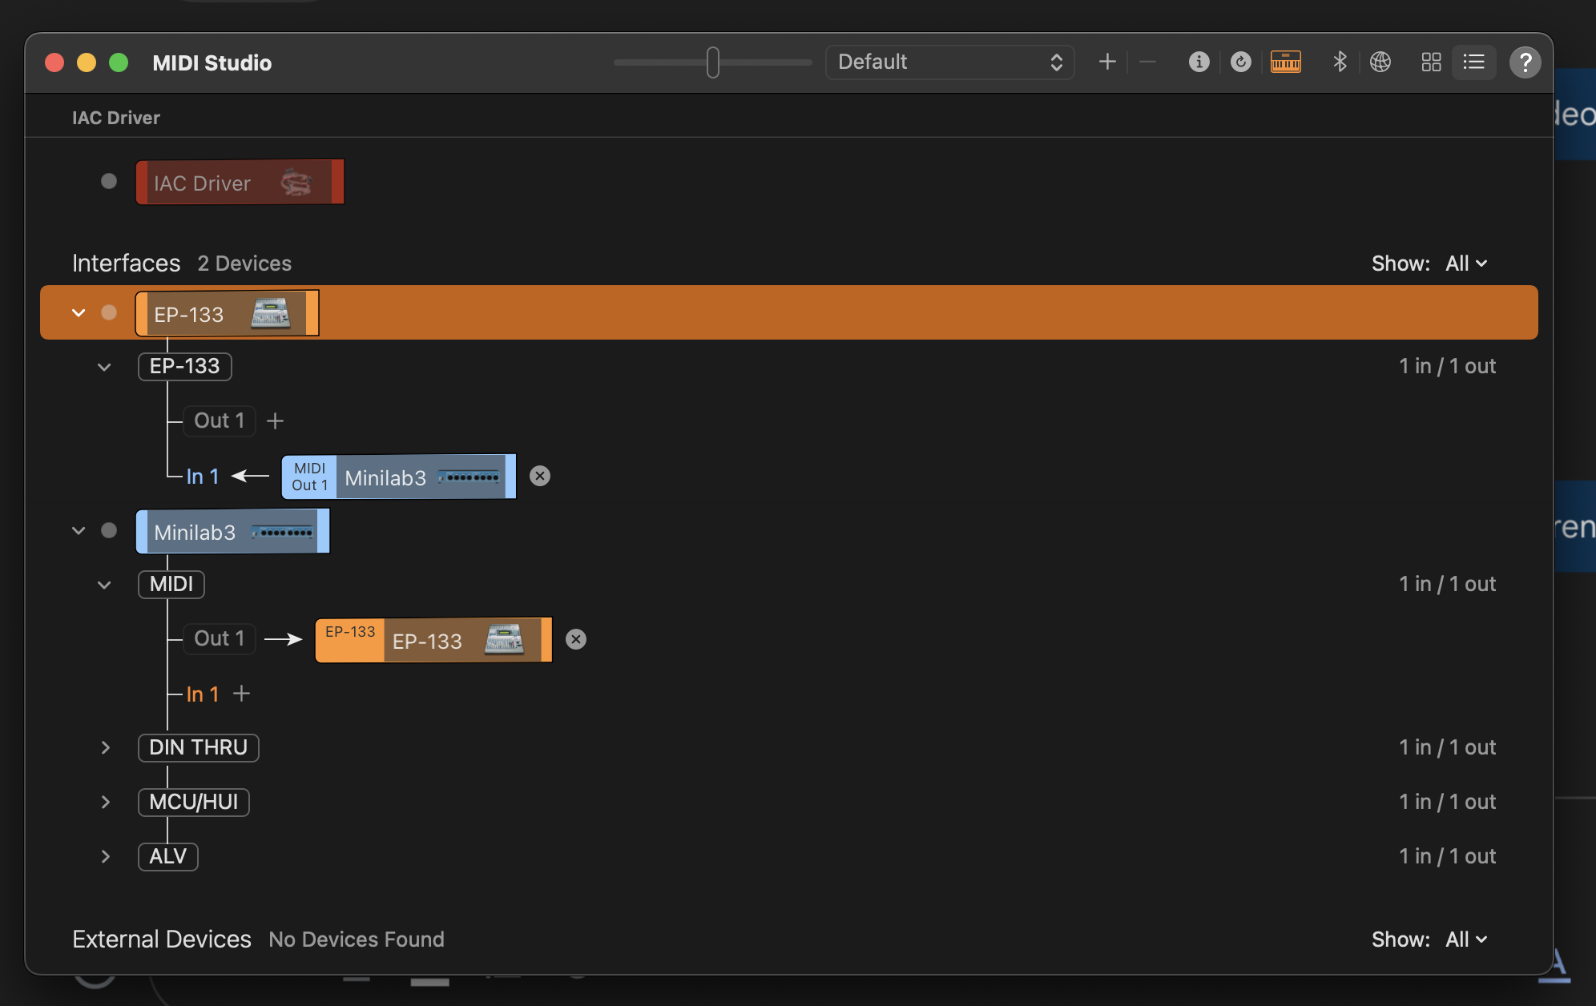The image size is (1596, 1006).
Task: Expand the MCU/HUI port
Action: (105, 802)
